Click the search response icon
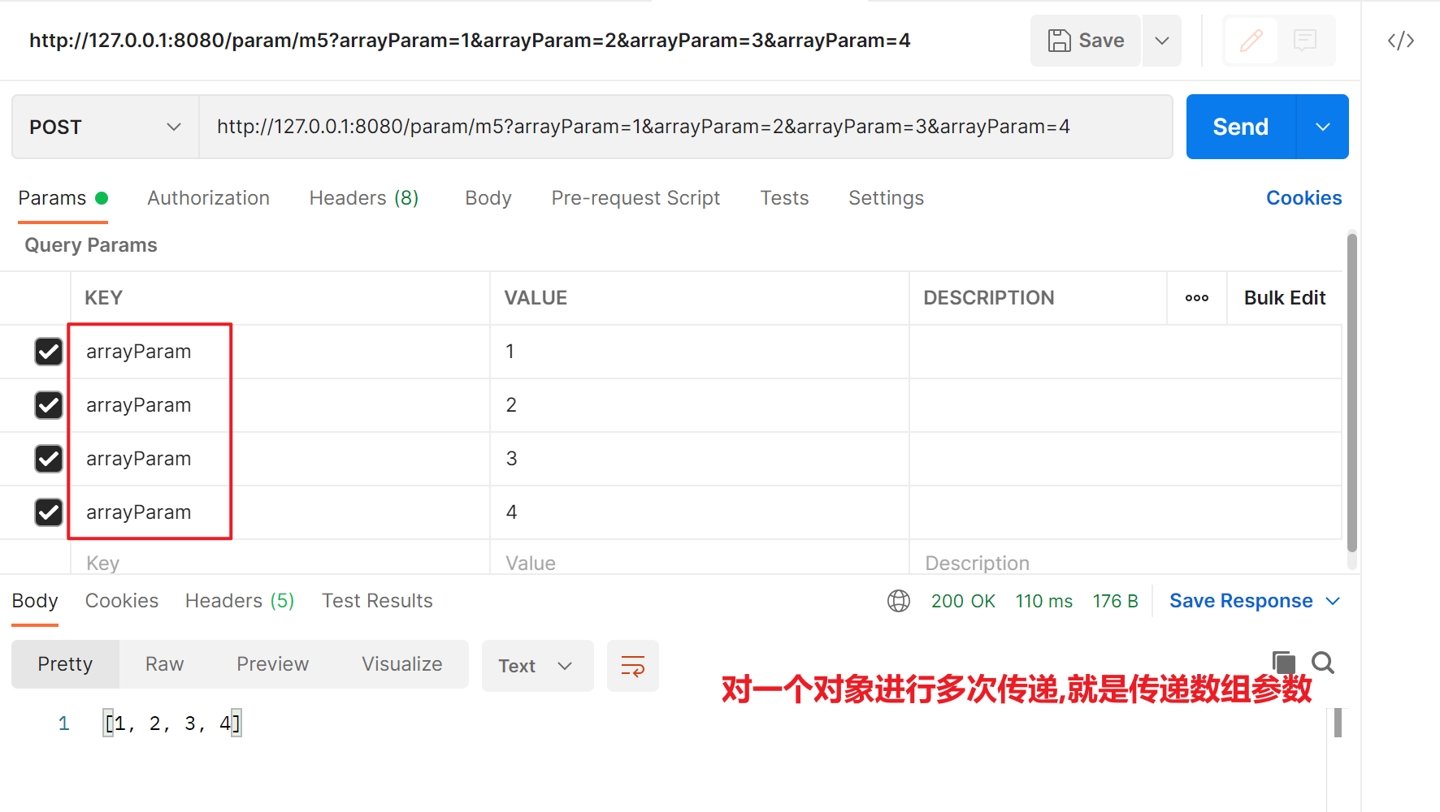This screenshot has height=812, width=1440. [1323, 663]
